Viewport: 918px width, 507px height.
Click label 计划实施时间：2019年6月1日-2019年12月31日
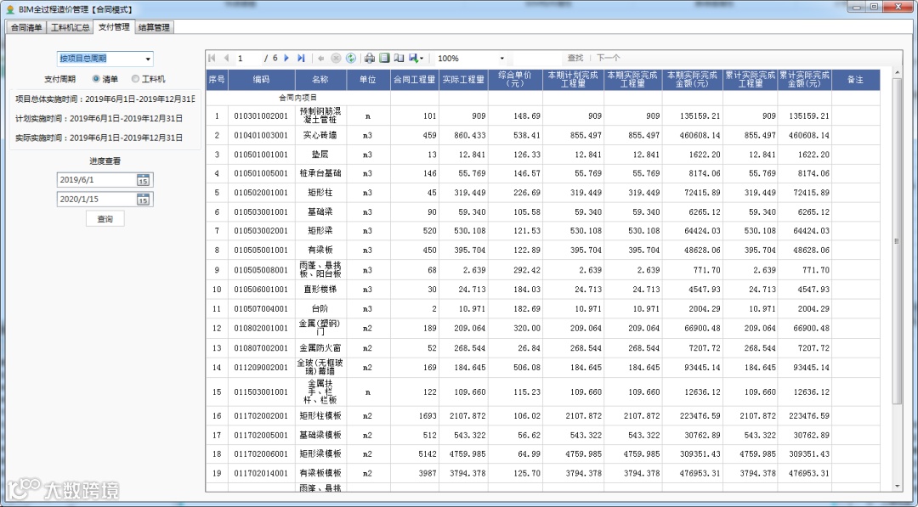(99, 118)
